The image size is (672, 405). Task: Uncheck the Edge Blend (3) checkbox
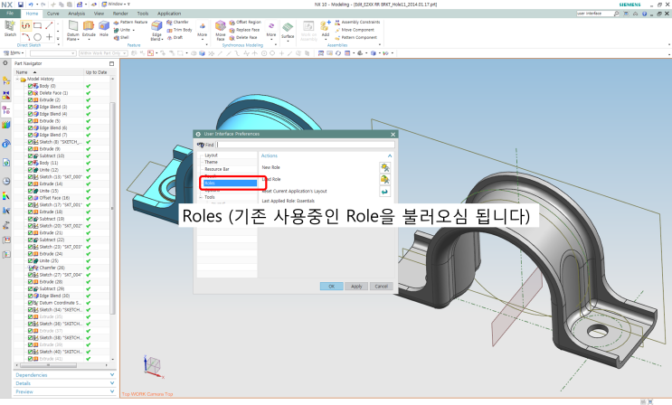pos(31,108)
